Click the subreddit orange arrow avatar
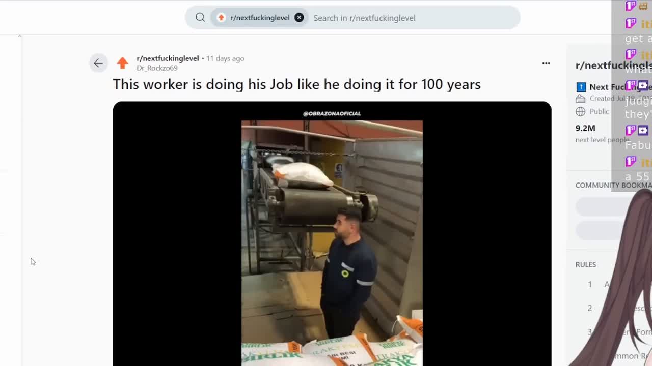 pos(122,63)
